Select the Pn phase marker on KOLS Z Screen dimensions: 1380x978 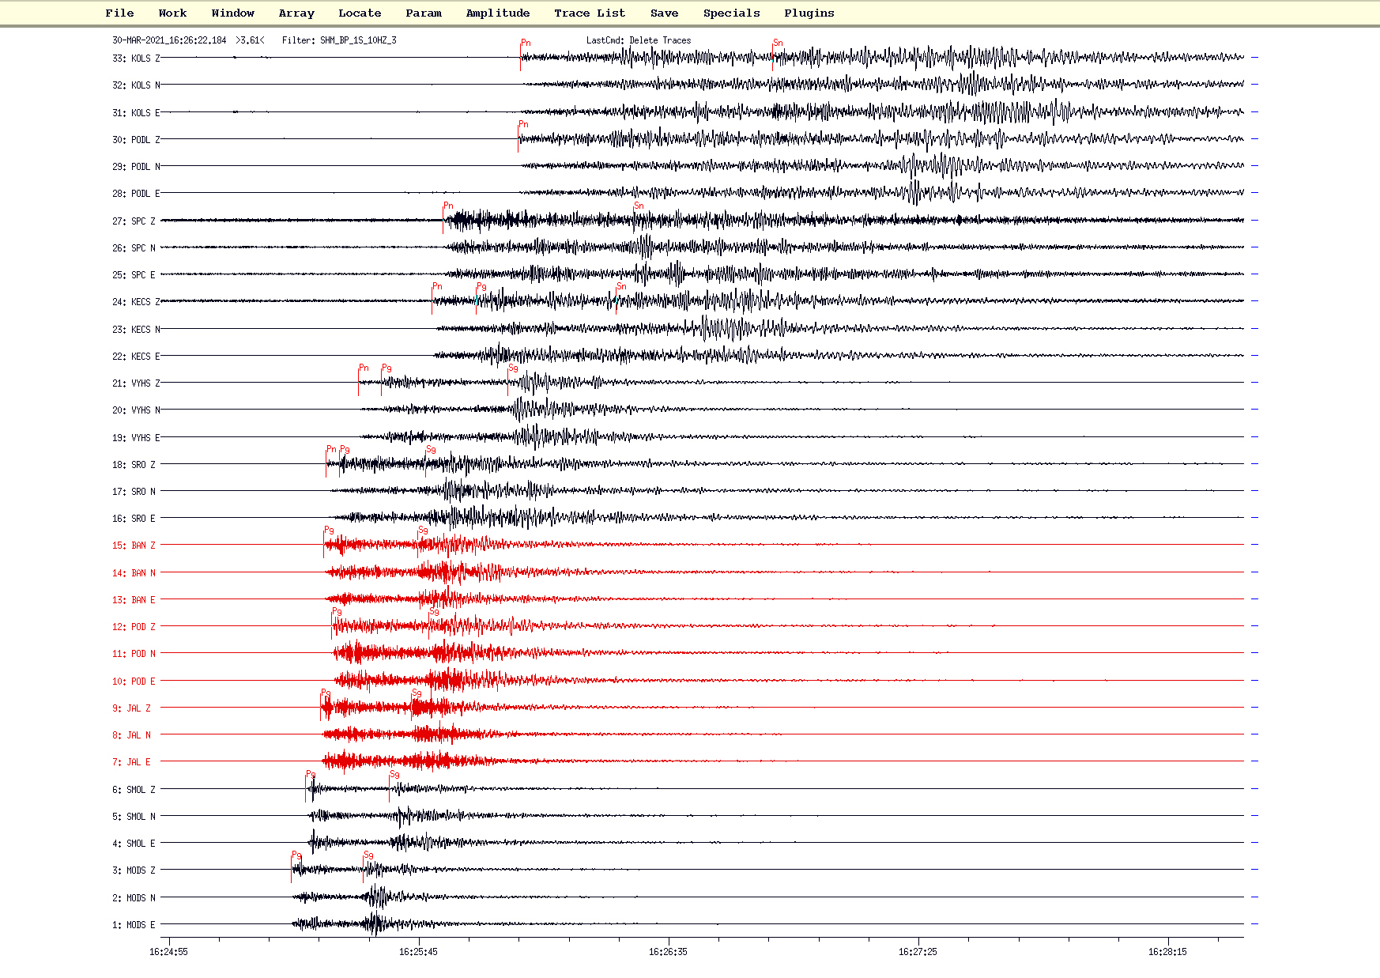[x=525, y=43]
